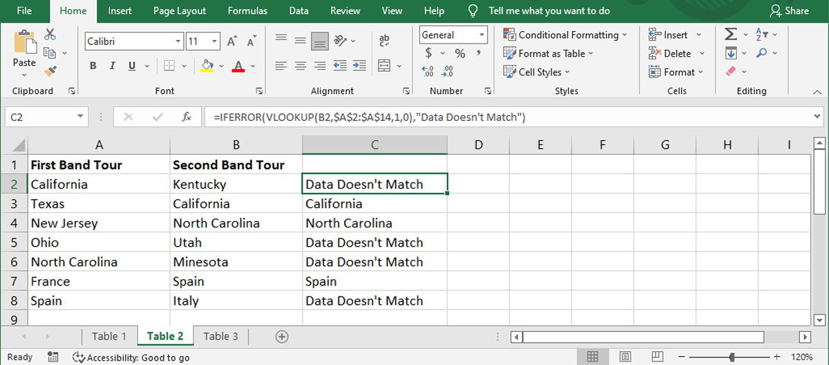The height and width of the screenshot is (365, 829).
Task: Expand the formula bar
Action: (818, 118)
